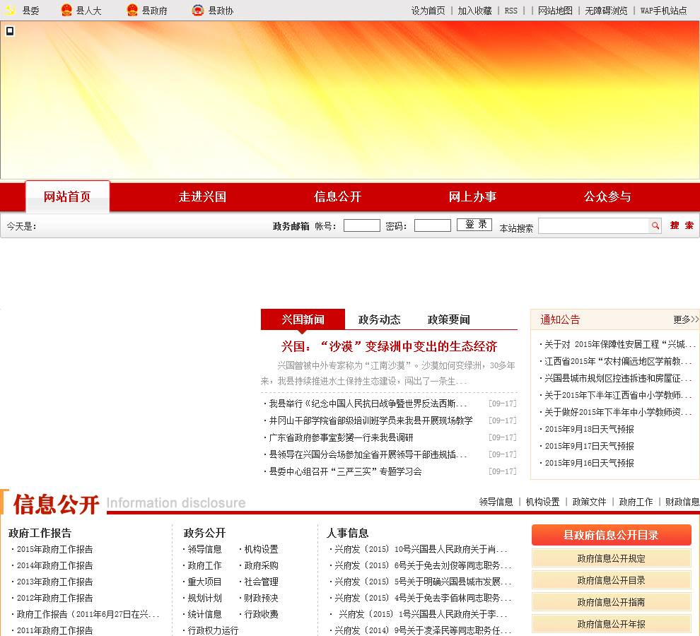This screenshot has height=636, width=700.
Task: Open 规划计划 under 政务公开
Action: click(204, 598)
